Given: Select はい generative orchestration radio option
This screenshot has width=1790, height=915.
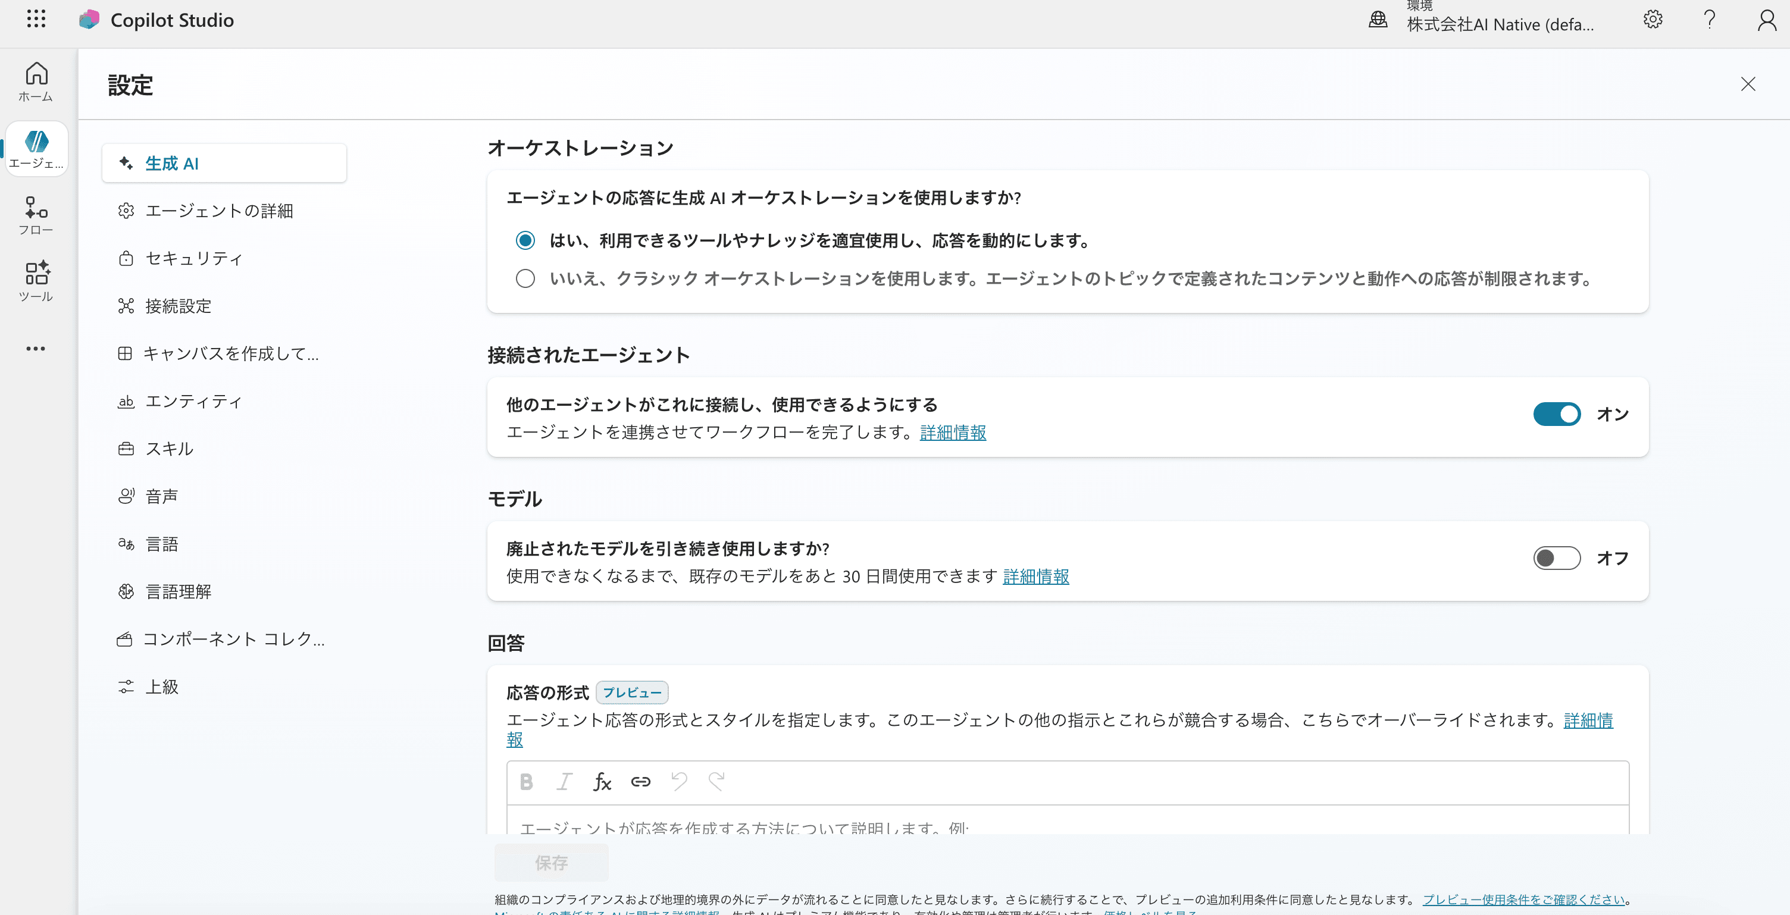Looking at the screenshot, I should (x=525, y=240).
